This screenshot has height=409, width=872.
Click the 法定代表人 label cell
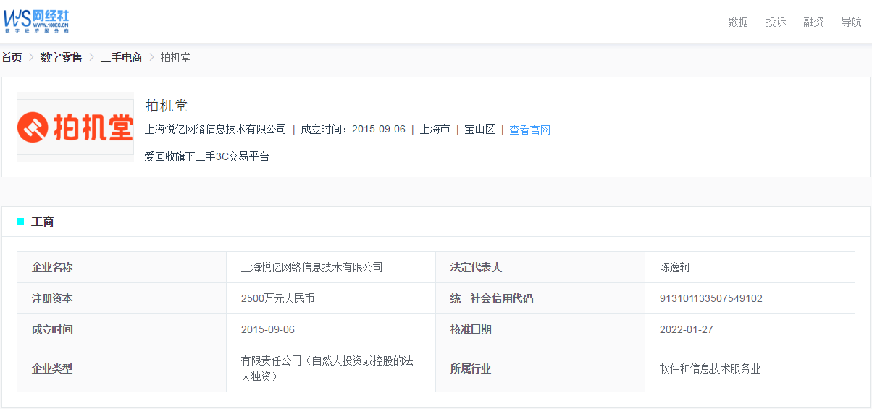[540, 267]
